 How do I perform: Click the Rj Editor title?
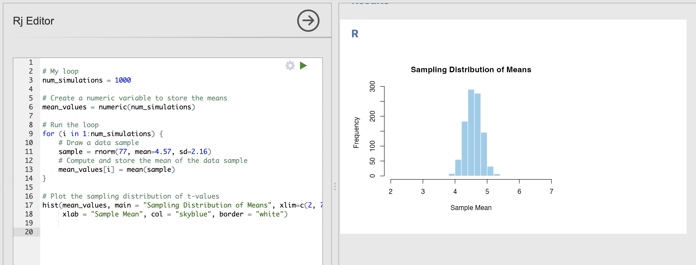click(34, 21)
